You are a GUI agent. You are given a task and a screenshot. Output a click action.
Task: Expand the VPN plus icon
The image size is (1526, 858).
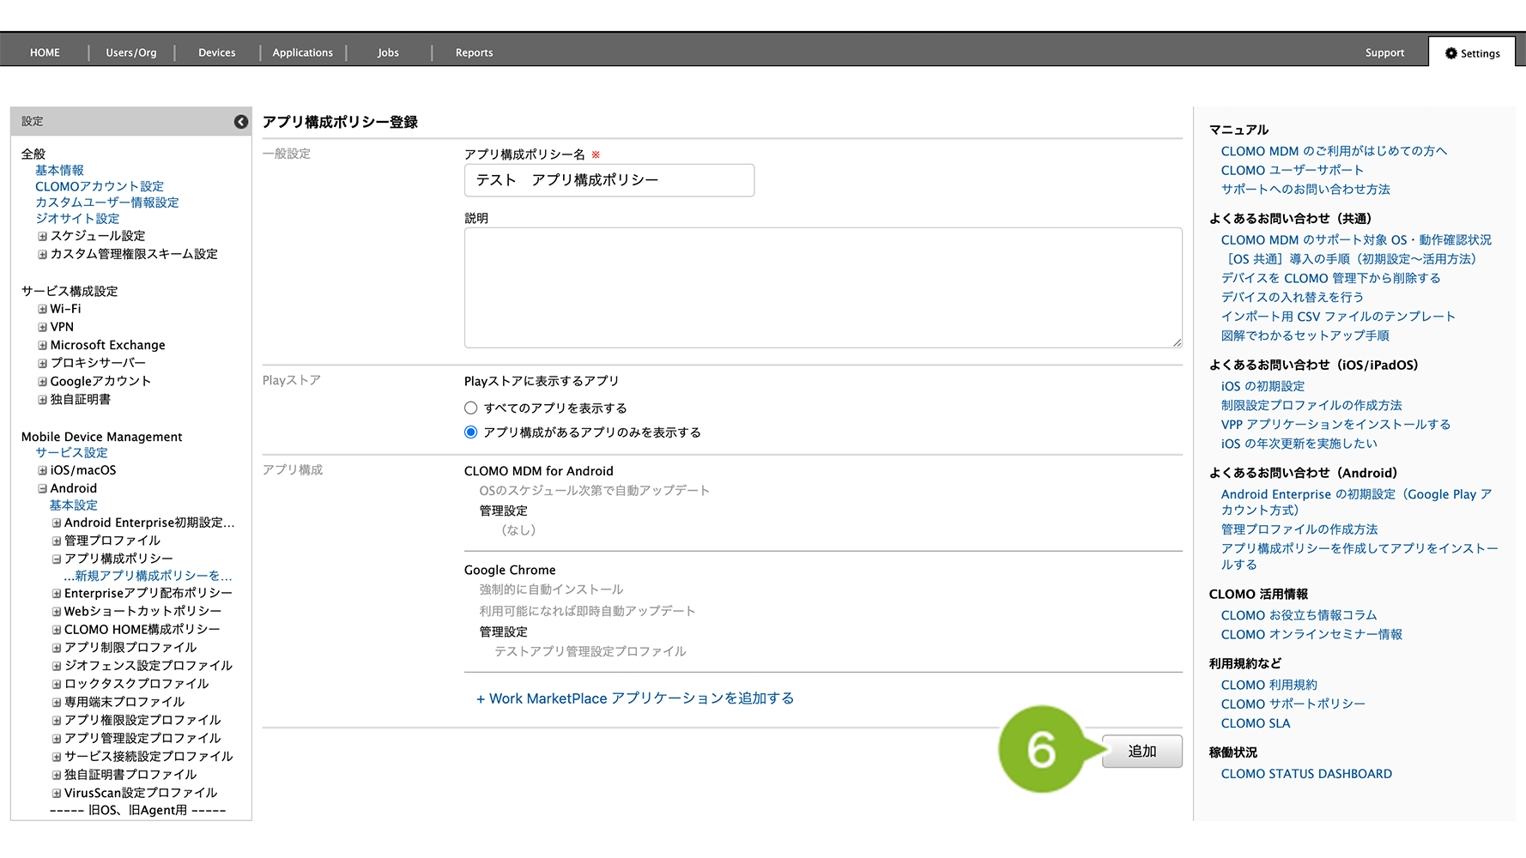tap(42, 327)
